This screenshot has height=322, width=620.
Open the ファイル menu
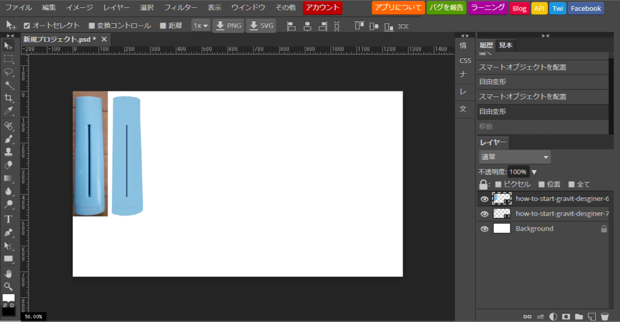tap(19, 7)
